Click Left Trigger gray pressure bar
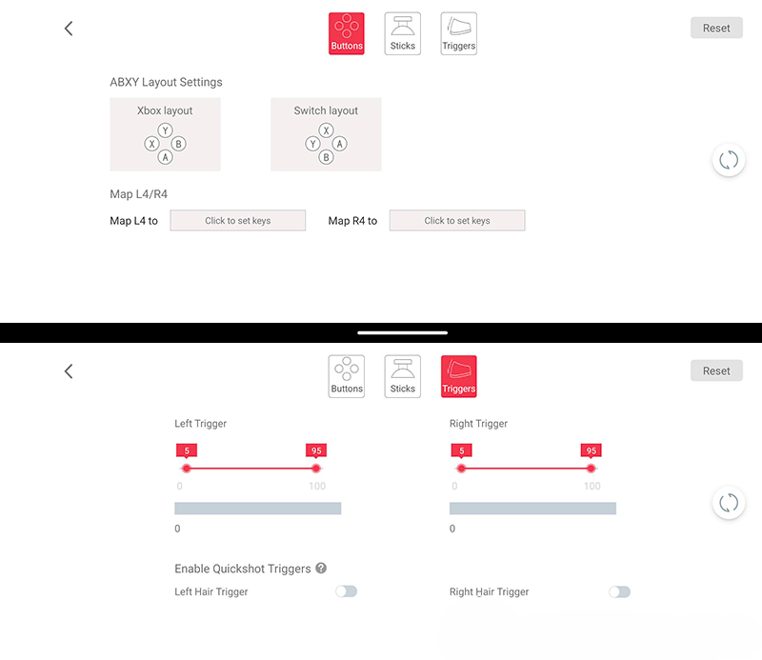The width and height of the screenshot is (762, 660). 257,509
